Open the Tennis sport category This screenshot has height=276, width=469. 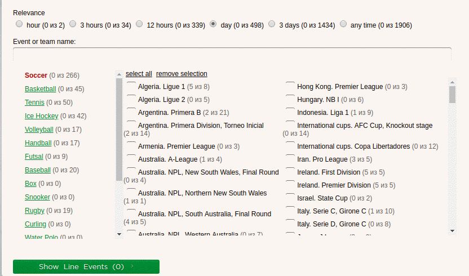pos(34,103)
